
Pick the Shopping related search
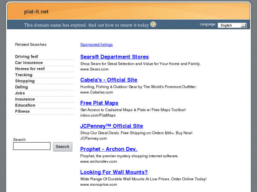click(25, 81)
